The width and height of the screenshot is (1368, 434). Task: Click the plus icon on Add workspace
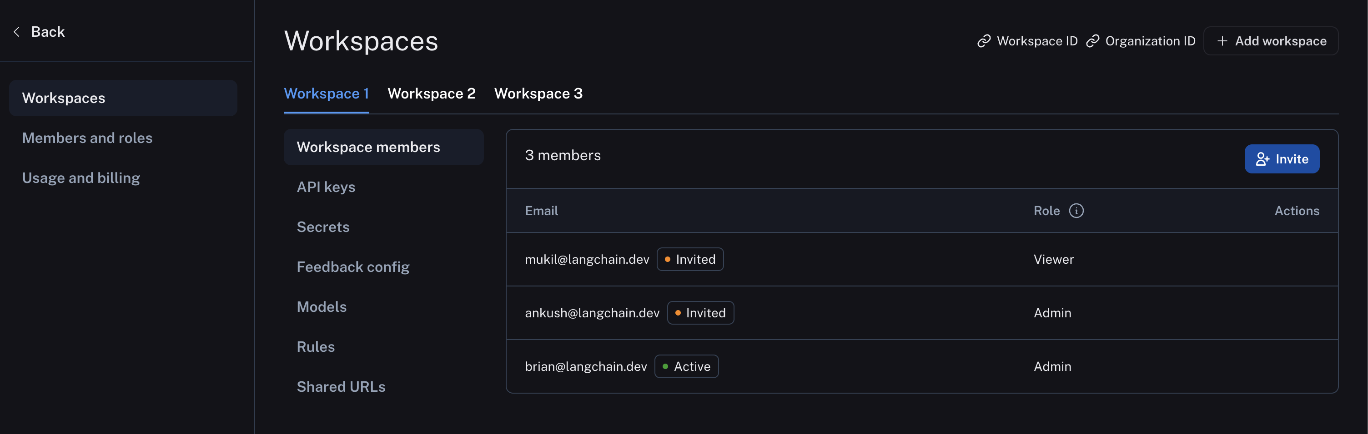[x=1222, y=40]
